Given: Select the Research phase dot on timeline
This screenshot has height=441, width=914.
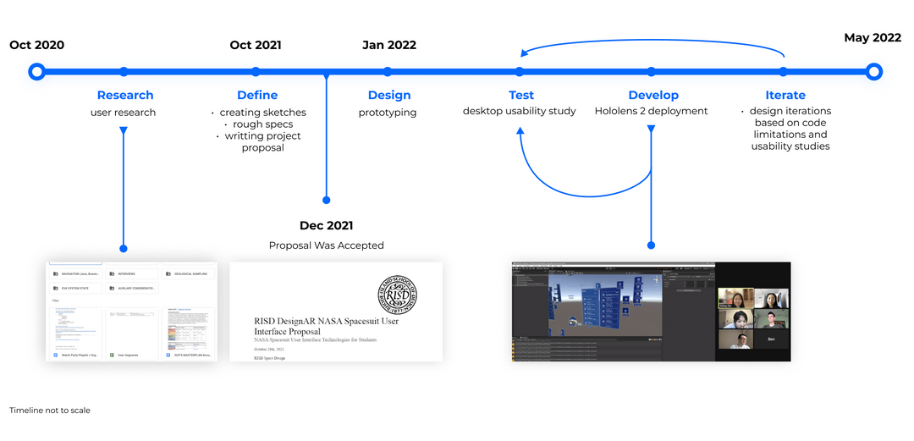Looking at the screenshot, I should (124, 72).
